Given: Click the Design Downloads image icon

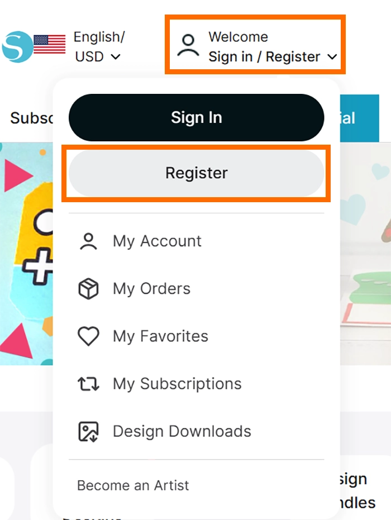Looking at the screenshot, I should [x=88, y=431].
